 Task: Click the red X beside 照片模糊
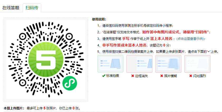click(162, 76)
